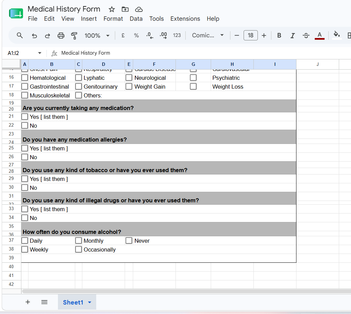Tick the Neurological checkbox
Image resolution: width=351 pixels, height=314 pixels.
(129, 78)
